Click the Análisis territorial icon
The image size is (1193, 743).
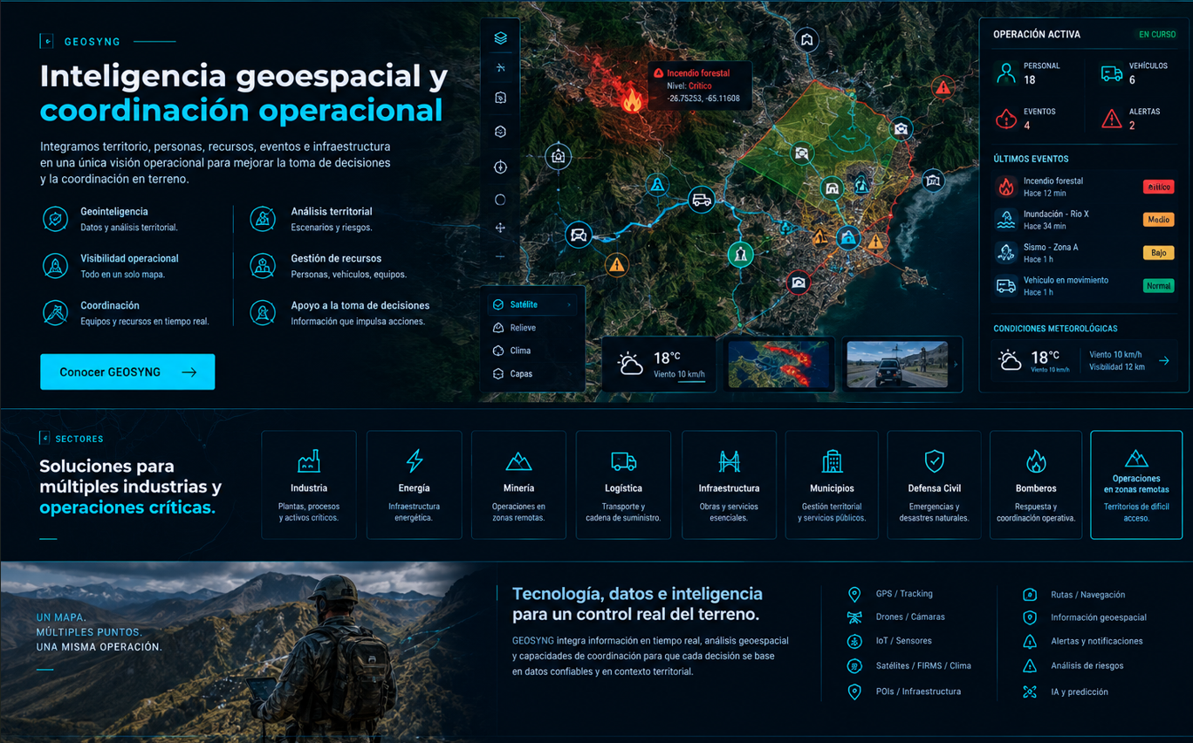pos(263,219)
